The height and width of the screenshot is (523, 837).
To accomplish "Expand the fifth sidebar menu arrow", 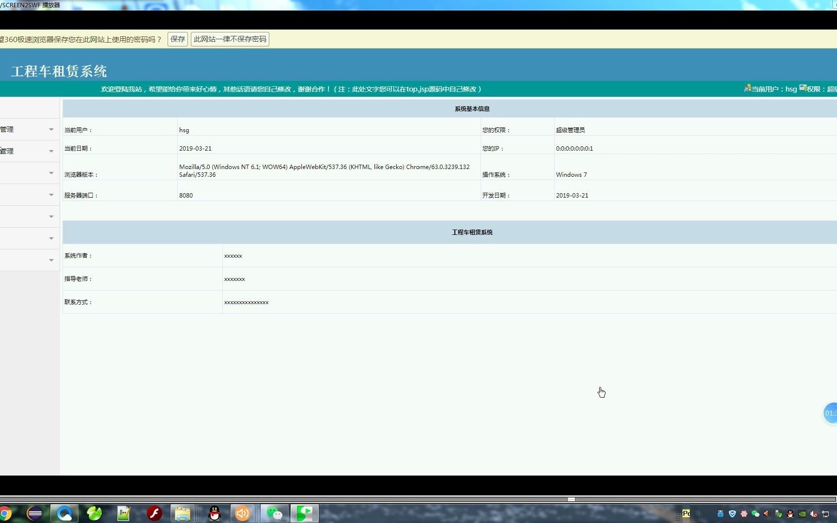I will pyautogui.click(x=51, y=216).
